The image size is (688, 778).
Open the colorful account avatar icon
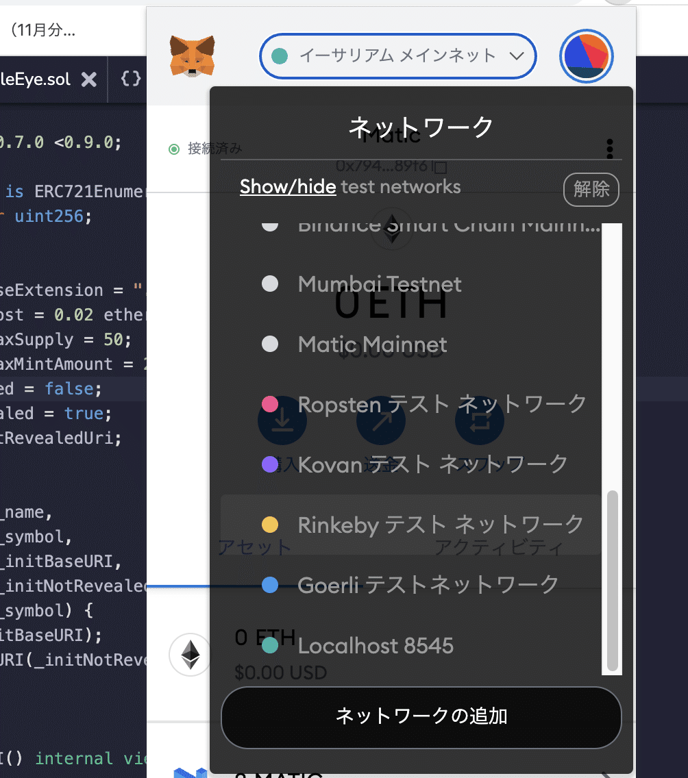pos(586,56)
